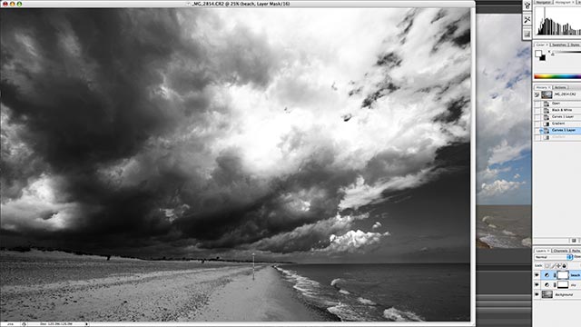Select the 'Background' layer name
This screenshot has width=581, height=327.
564,294
